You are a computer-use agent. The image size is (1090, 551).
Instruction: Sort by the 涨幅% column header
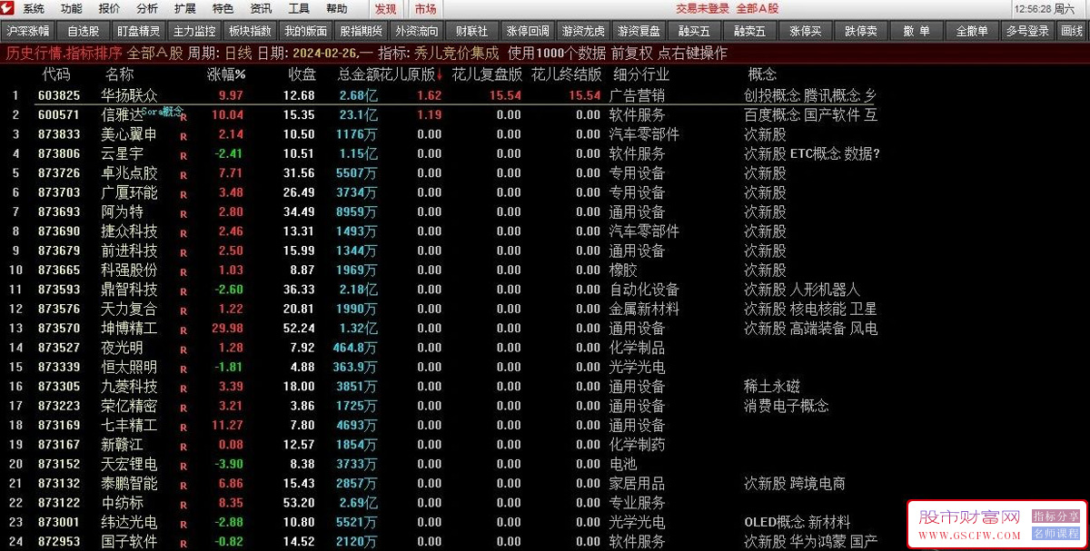226,74
